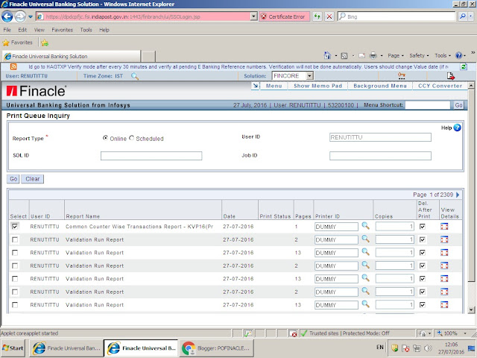The height and width of the screenshot is (358, 477).
Task: Open the zoom level 100% dropdown
Action: point(465,333)
